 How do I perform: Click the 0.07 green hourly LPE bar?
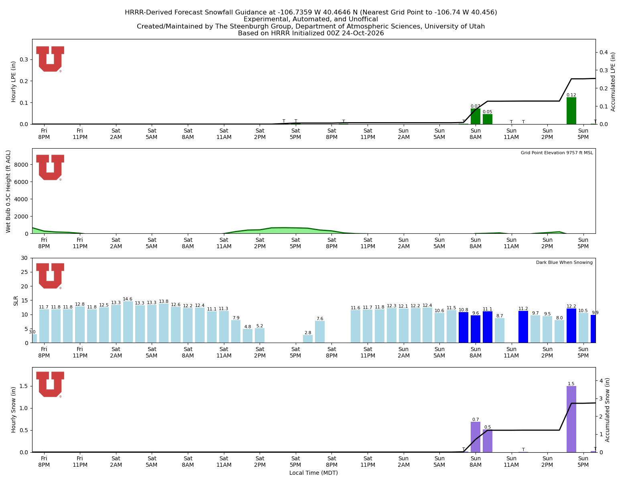point(476,116)
